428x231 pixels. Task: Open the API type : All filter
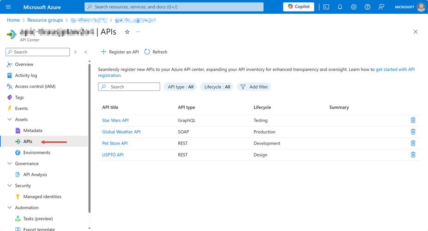[180, 87]
